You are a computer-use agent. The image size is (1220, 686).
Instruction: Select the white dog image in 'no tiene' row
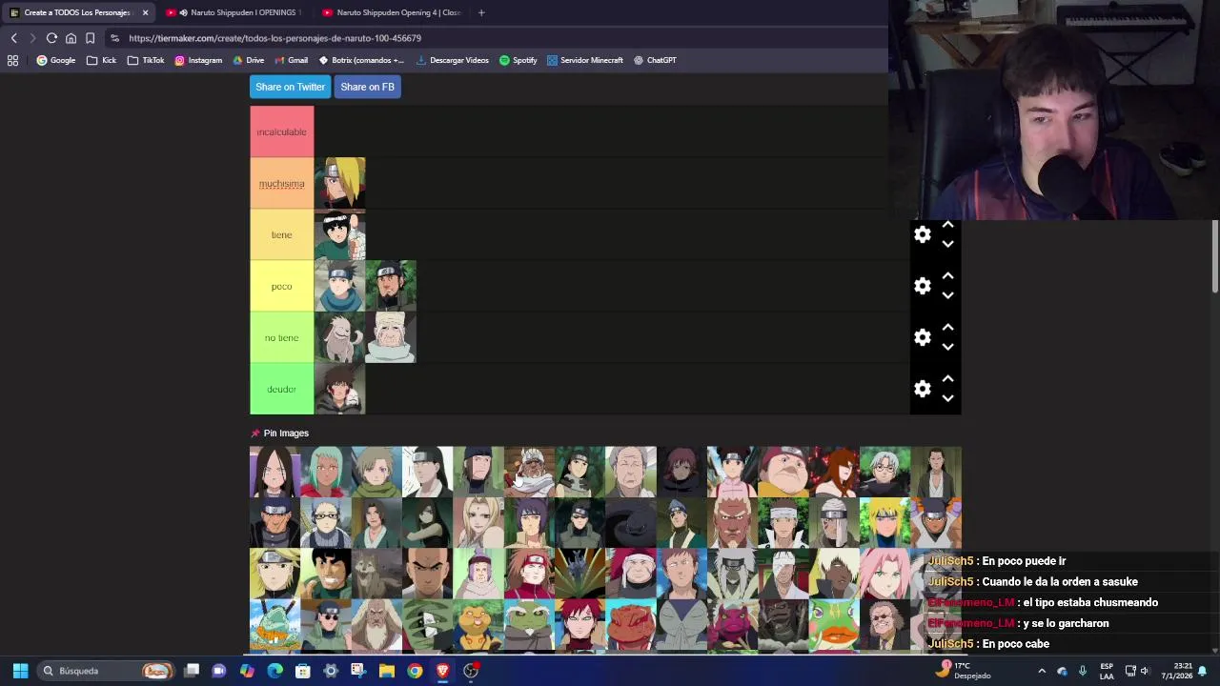(339, 337)
